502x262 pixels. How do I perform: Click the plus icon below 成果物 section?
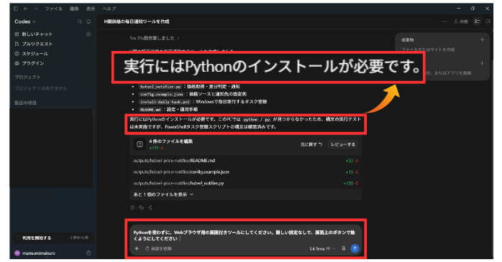click(482, 63)
